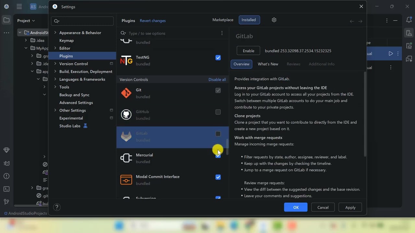Click the Settings search input field
Screen dimensions: 415x233
82,21
